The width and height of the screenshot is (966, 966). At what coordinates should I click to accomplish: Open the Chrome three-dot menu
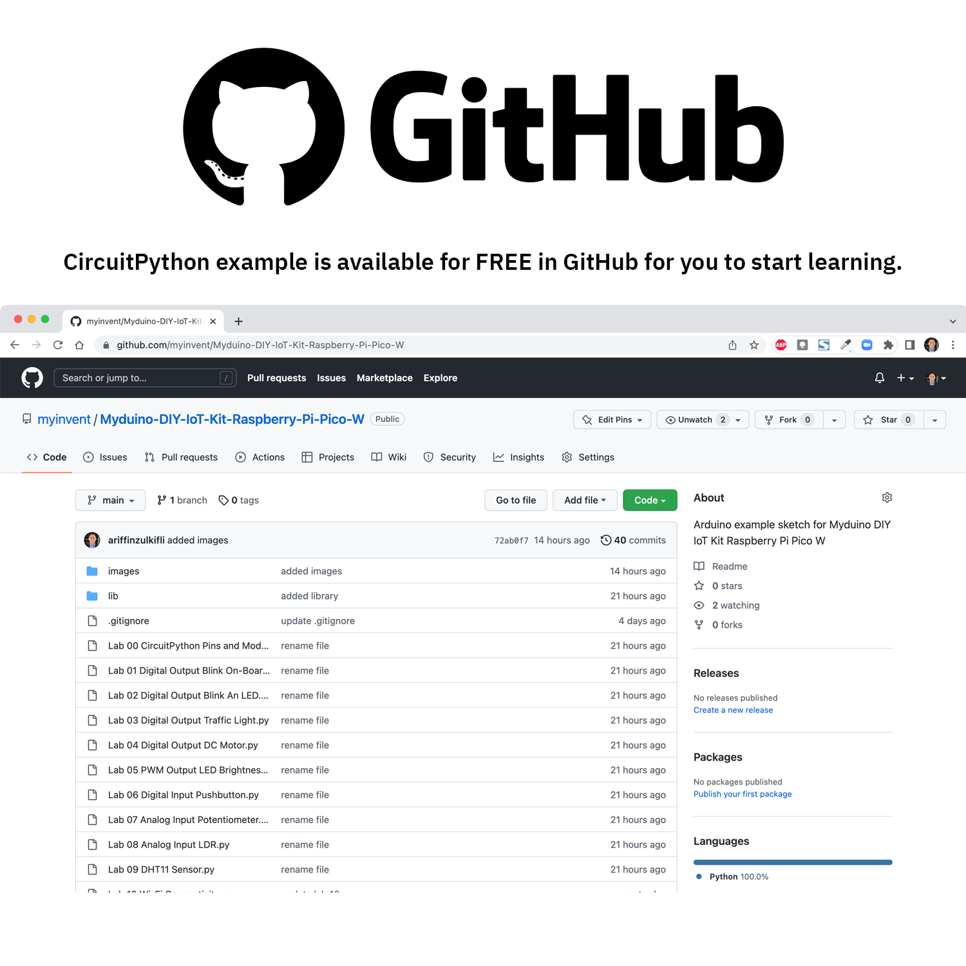click(953, 345)
